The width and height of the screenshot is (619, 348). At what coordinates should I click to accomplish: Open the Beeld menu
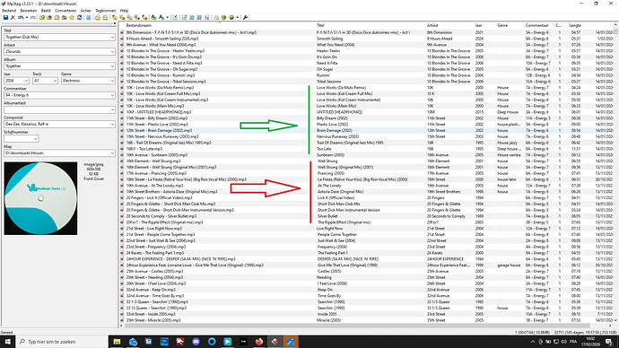coord(46,11)
